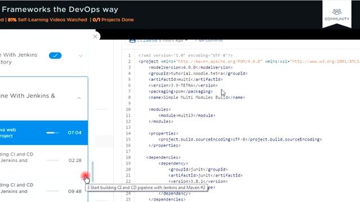The width and height of the screenshot is (360, 202).
Task: Click the junit version 3.8.1 line
Action: (x=198, y=181)
